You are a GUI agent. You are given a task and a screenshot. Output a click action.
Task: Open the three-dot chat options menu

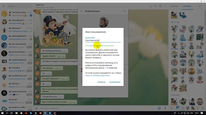[x=165, y=6]
